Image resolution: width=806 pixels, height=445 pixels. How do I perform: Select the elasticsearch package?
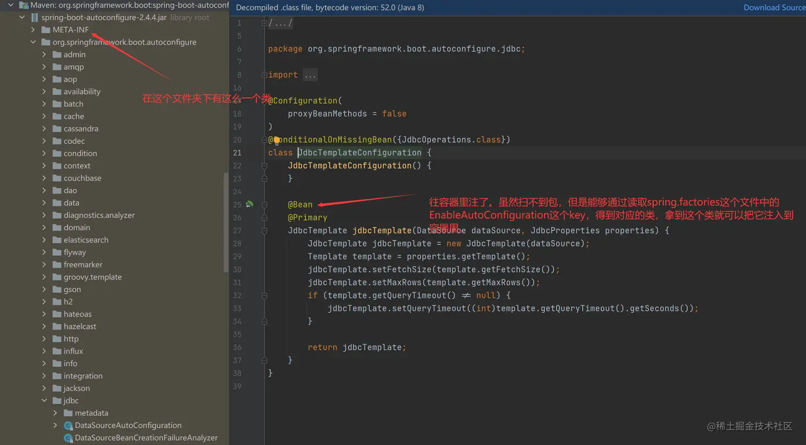86,240
